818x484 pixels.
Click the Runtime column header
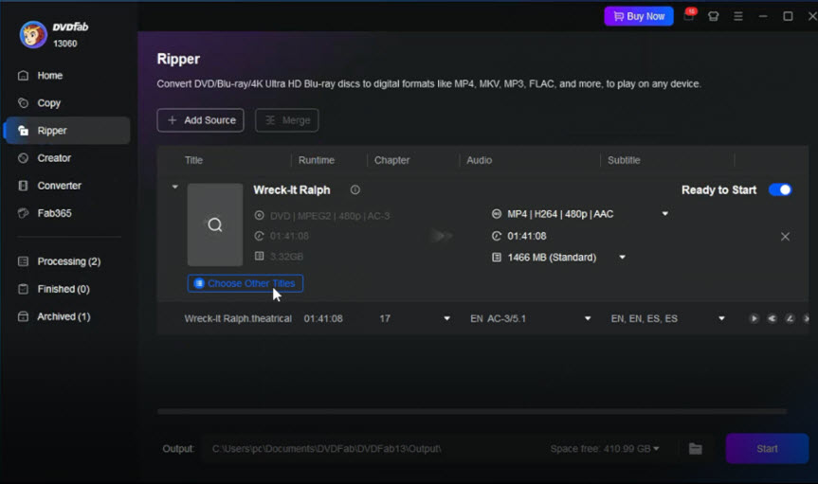(317, 160)
